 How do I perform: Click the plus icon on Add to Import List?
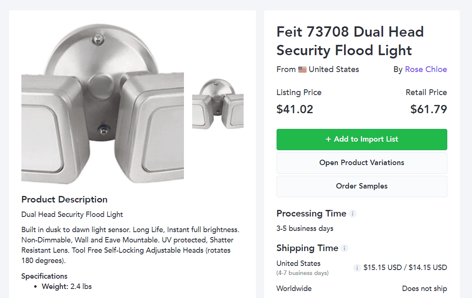click(328, 139)
